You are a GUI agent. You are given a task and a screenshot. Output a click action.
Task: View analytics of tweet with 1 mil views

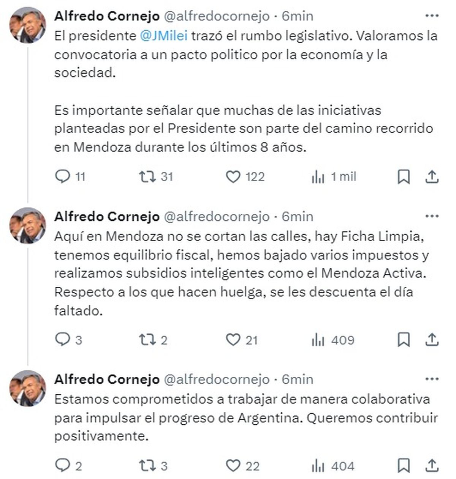318,177
